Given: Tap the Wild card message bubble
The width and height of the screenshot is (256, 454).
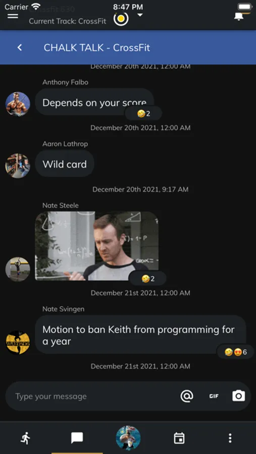Looking at the screenshot, I should [65, 164].
